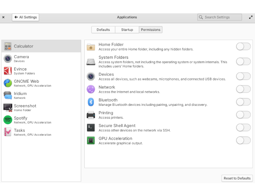Viewport: 255px width, 196px height.
Task: Click the System Folders permission title
Action: coord(113,57)
